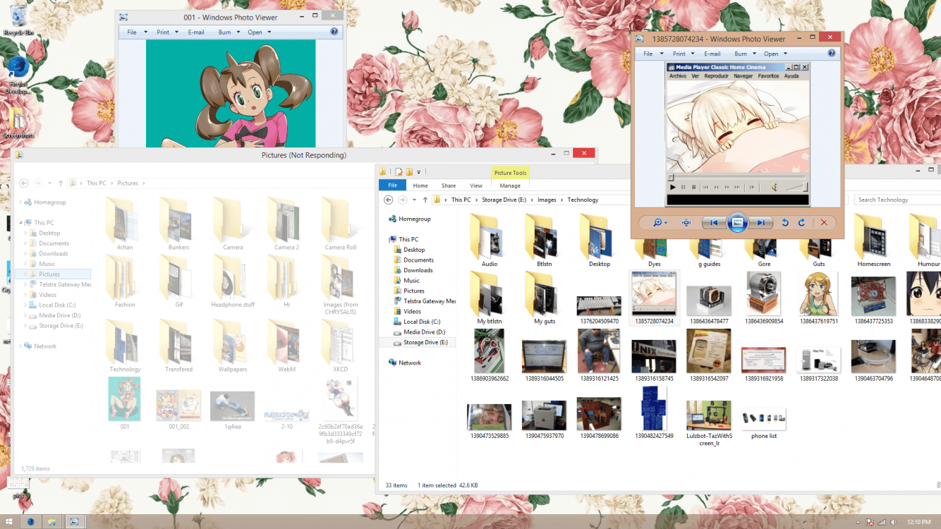Click Storage Drive (E:) breadcrumb in address bar

point(504,200)
